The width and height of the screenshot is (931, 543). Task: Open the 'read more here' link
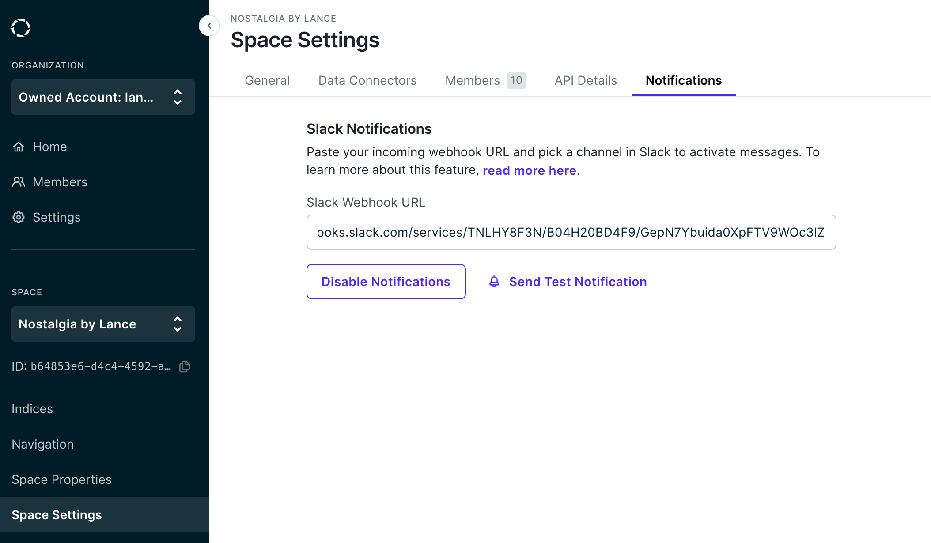531,170
